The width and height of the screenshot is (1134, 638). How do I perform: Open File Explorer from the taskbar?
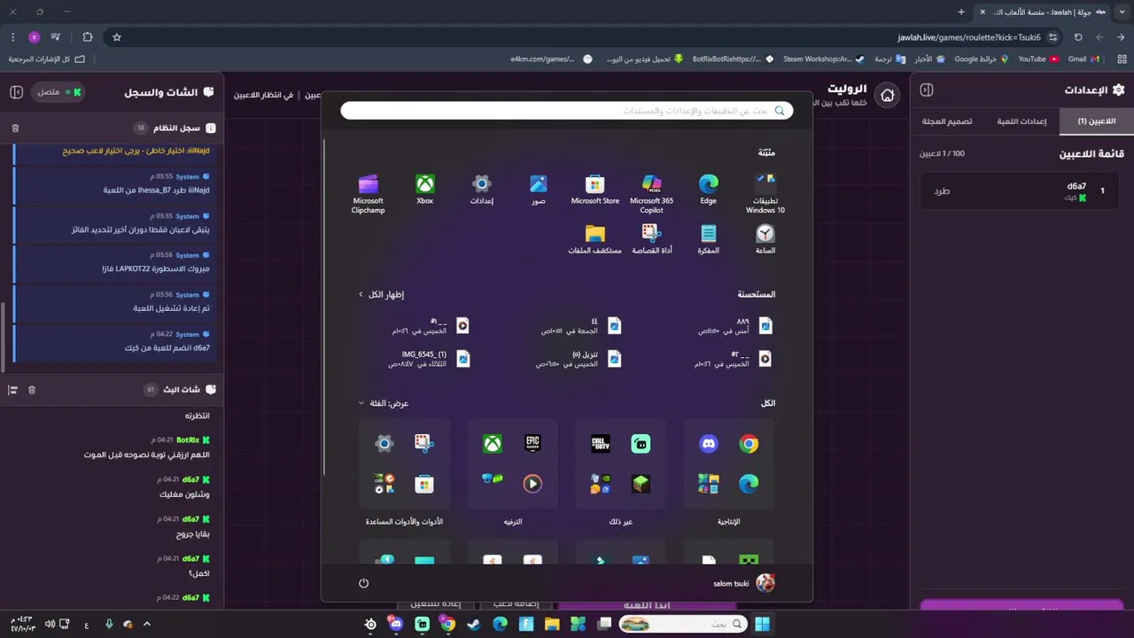[x=552, y=625]
